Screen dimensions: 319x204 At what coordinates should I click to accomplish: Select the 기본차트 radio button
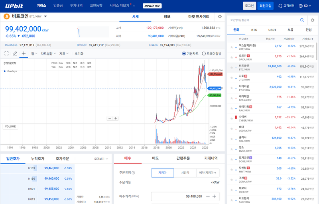184,53
